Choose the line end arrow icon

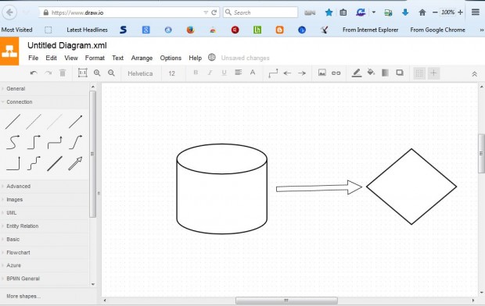click(x=302, y=73)
